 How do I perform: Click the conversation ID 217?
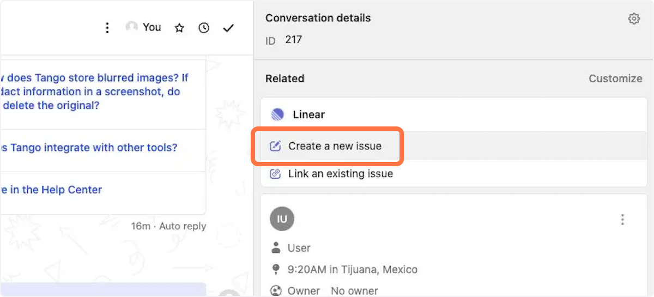point(293,40)
